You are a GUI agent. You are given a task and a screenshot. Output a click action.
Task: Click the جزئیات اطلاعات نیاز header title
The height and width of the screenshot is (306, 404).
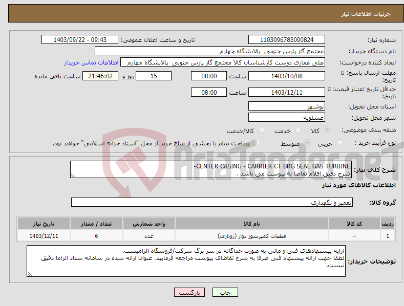click(x=366, y=14)
